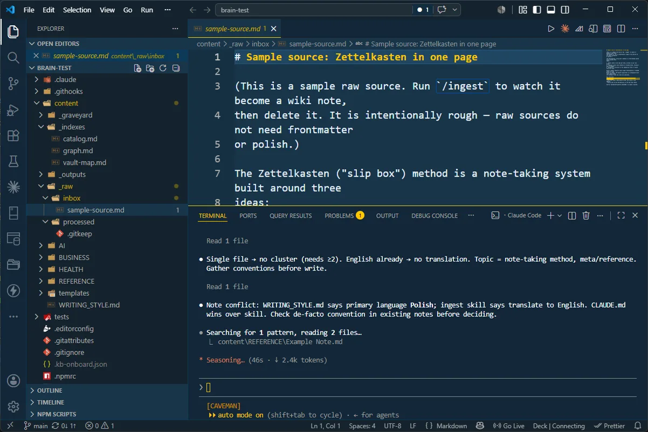Toggle secondary side bar visibility

565,10
